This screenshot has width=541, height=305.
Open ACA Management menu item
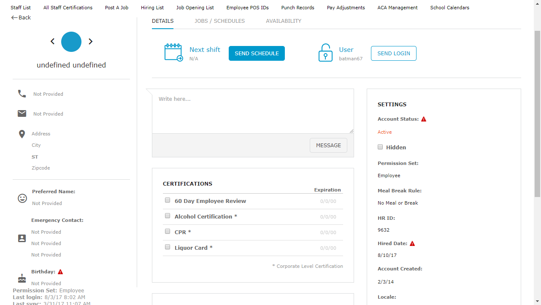pos(398,8)
